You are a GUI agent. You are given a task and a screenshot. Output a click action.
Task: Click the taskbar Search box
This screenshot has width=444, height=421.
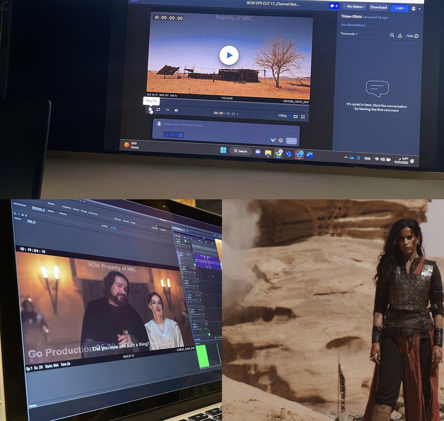coord(241,151)
